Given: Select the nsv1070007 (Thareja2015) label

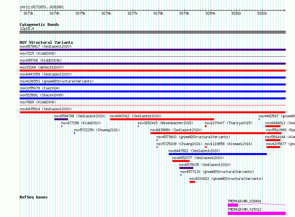Looking at the screenshot, I should pos(228,123).
